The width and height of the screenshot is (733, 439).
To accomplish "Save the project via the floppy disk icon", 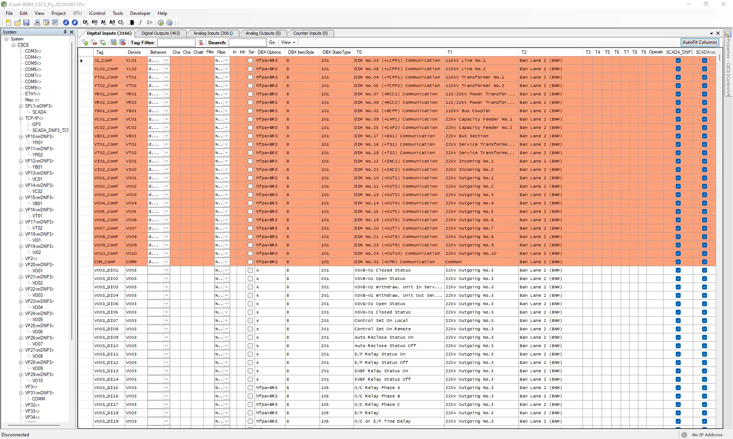I will (26, 23).
